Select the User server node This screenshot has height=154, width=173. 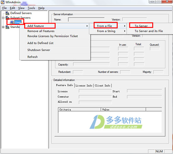[18, 22]
